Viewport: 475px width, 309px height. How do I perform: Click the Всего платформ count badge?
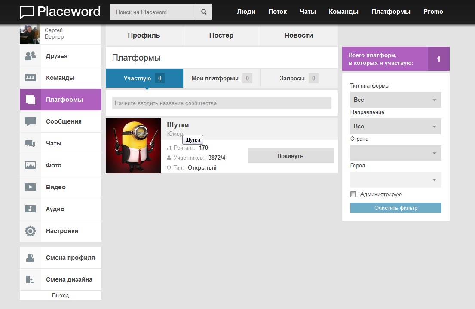tap(438, 59)
